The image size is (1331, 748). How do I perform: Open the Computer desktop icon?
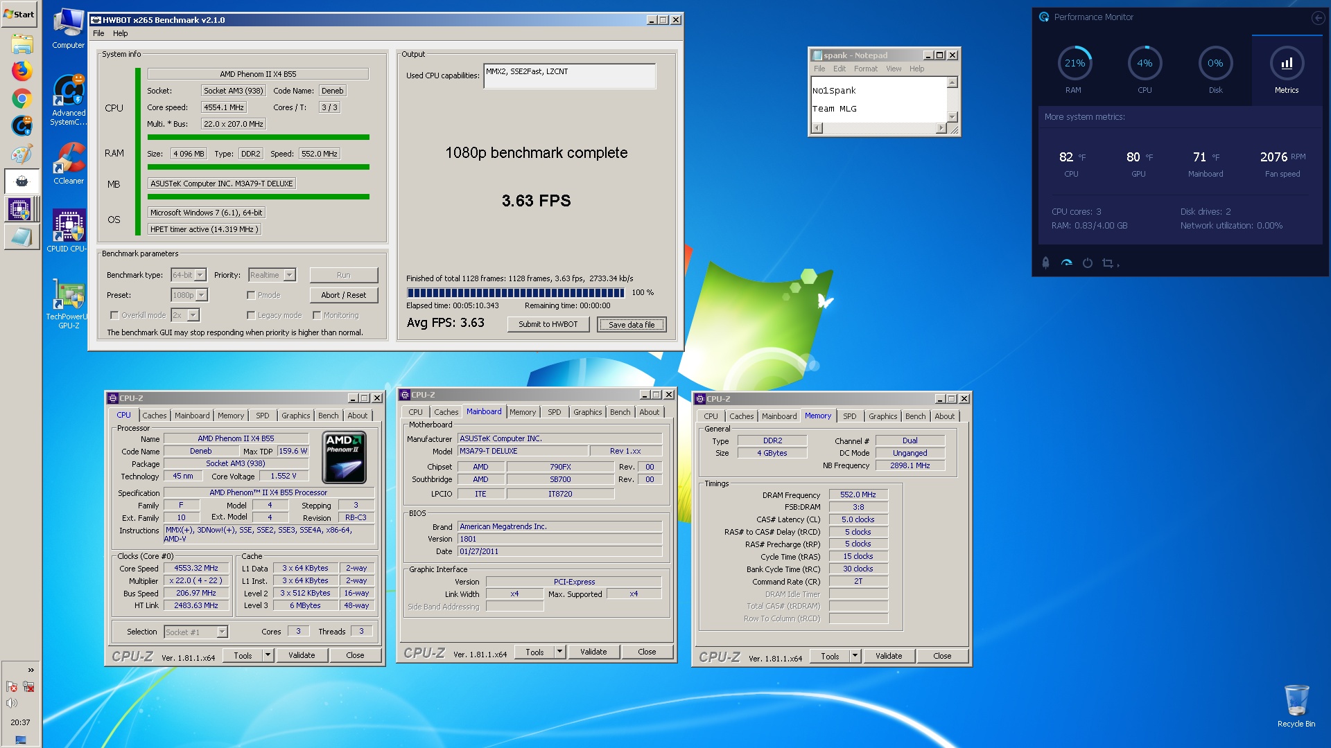click(68, 29)
